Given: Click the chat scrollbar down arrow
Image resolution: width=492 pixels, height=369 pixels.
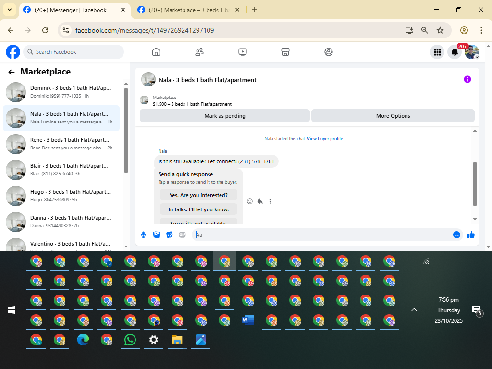Looking at the screenshot, I should (x=475, y=219).
